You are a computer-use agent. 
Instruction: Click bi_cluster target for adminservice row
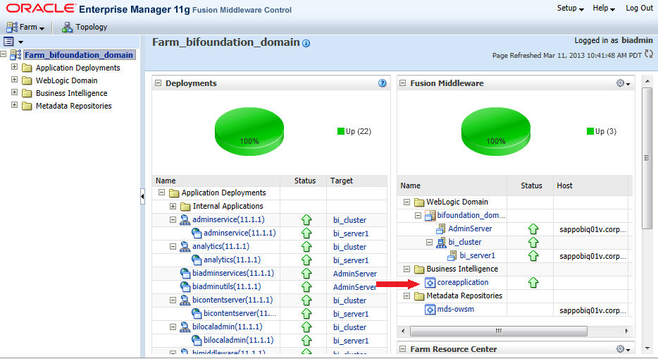[x=349, y=220]
